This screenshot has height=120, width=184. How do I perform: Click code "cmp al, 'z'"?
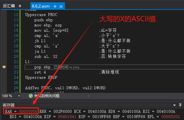point(47,46)
